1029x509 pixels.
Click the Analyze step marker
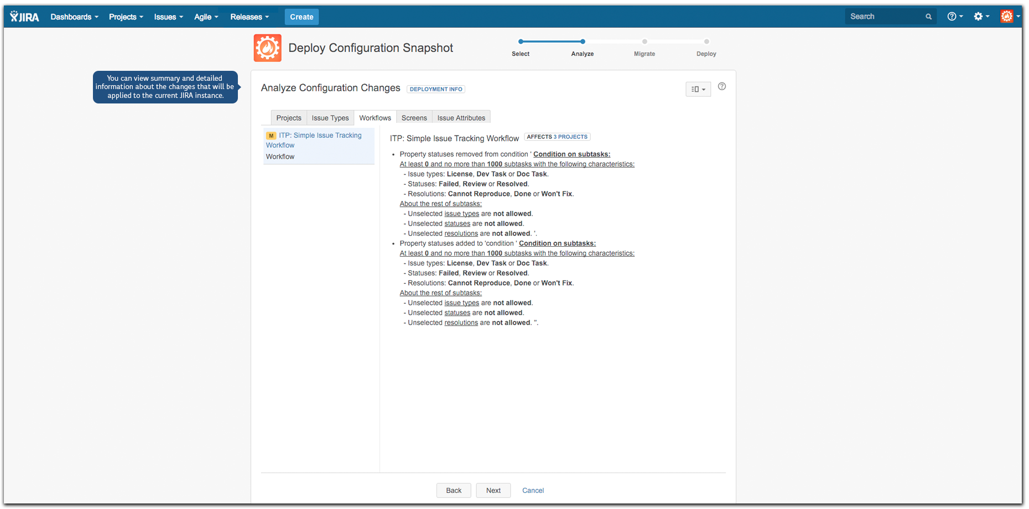coord(583,41)
